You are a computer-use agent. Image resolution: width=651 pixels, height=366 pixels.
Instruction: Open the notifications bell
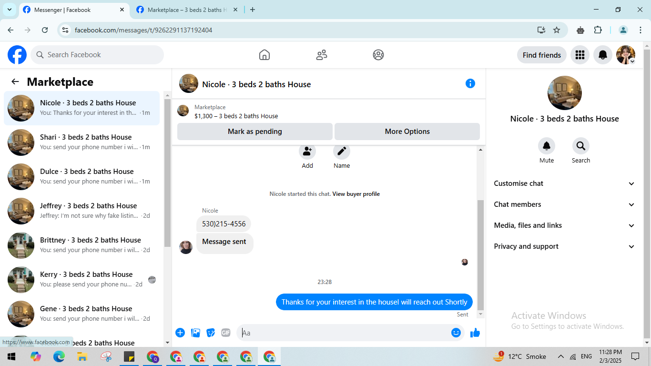[x=603, y=55]
